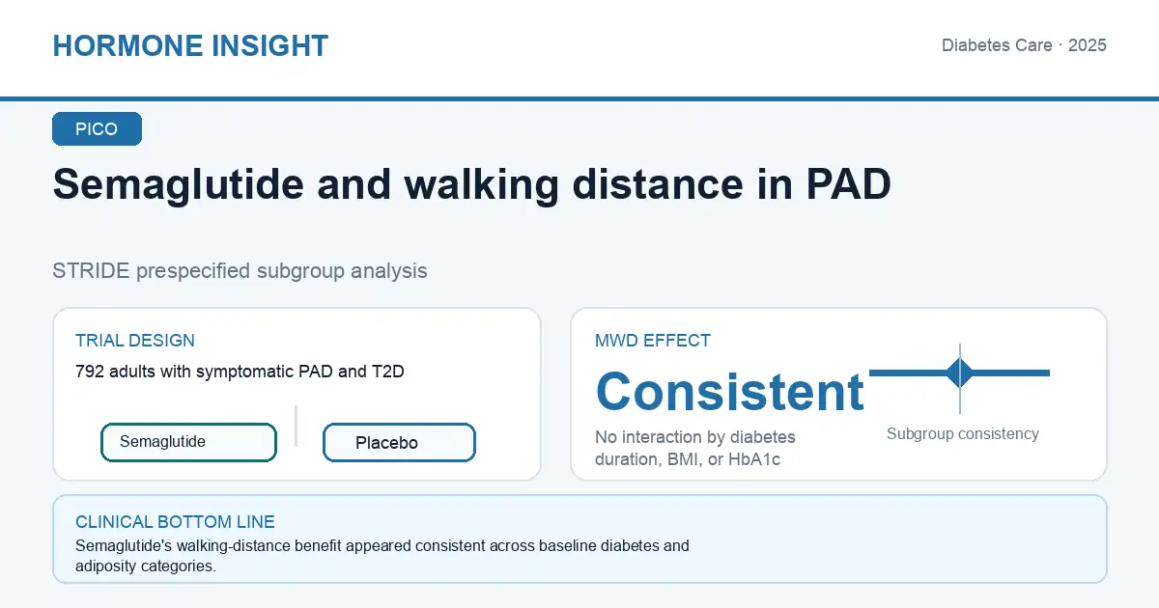Open the Diabetes Care · 2025 source label

pos(1024,45)
